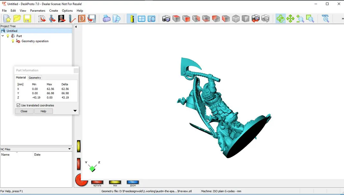This screenshot has height=195, width=344.
Task: Click the red circular rotation dial
Action: (82, 180)
